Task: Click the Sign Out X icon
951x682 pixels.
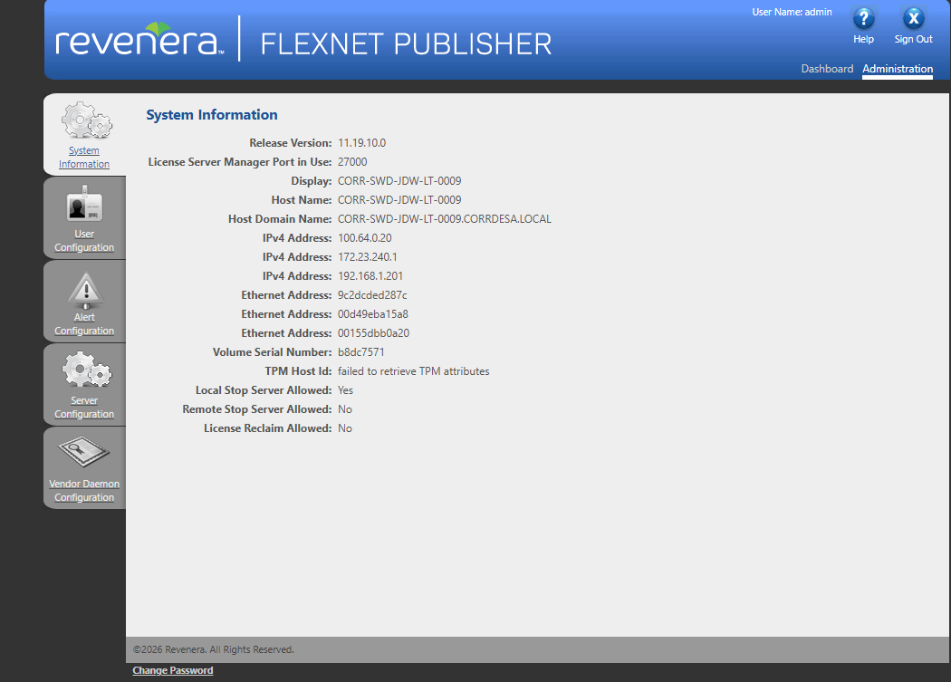Action: click(913, 19)
